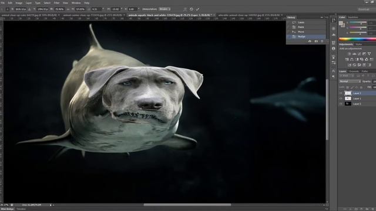Pick a color from the spectrum ramp
Viewport: 376px width, 211px height.
(357, 39)
